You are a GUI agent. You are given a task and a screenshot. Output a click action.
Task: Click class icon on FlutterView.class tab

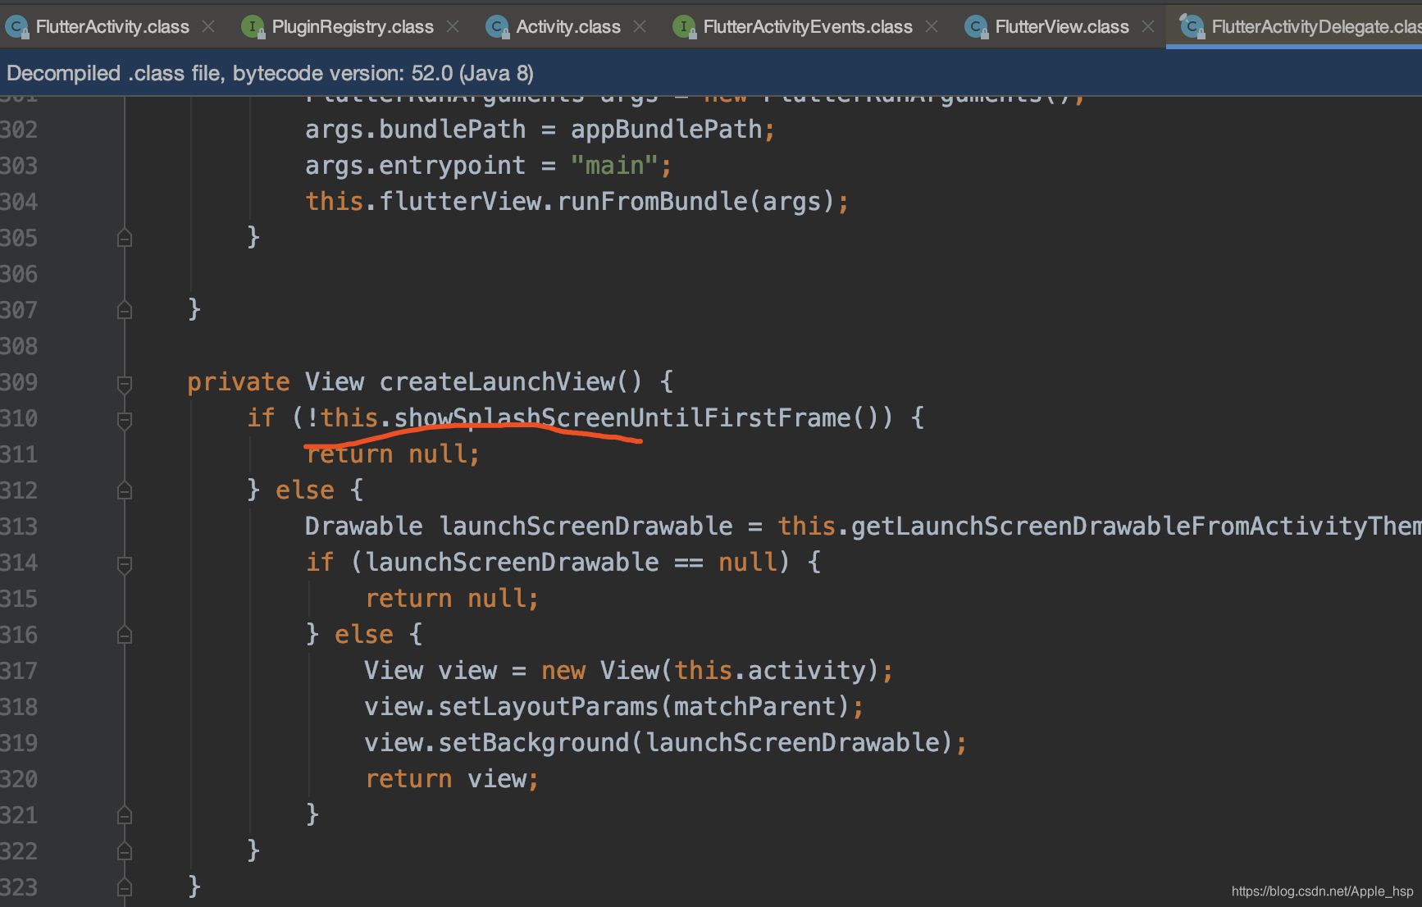[976, 27]
